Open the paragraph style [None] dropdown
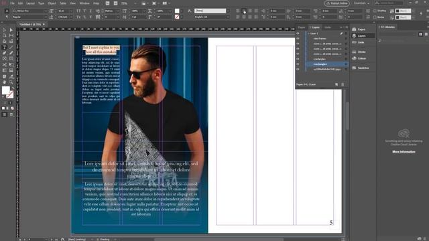Screen dimensions: 429x241 pos(228,11)
